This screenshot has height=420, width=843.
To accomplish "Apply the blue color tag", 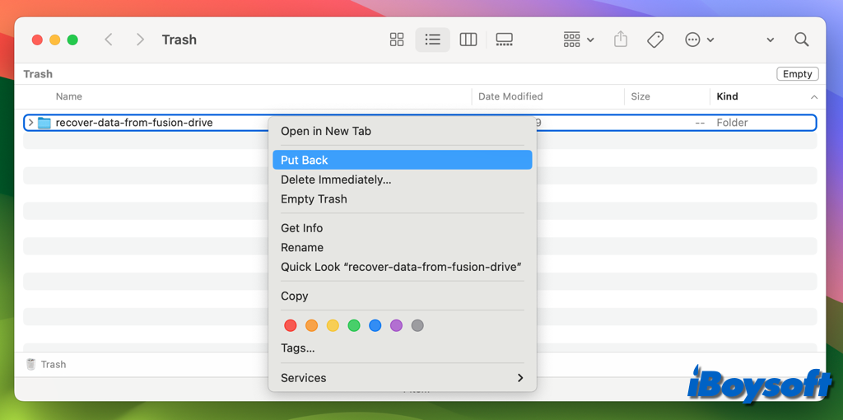I will click(x=375, y=325).
